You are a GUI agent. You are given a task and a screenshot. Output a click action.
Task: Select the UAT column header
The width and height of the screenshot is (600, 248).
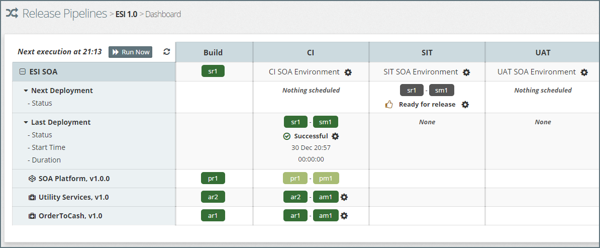(543, 52)
